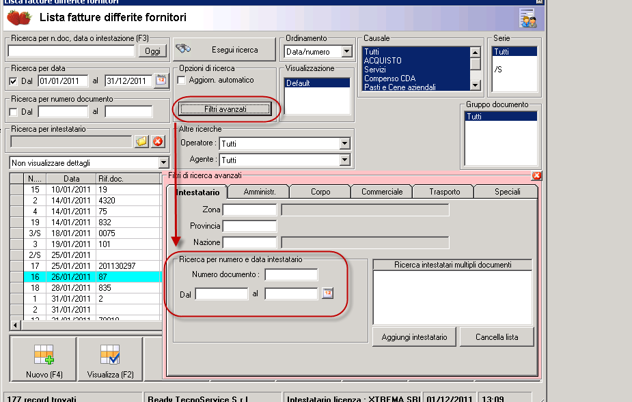Open the Filtri avanzati button

pos(225,109)
